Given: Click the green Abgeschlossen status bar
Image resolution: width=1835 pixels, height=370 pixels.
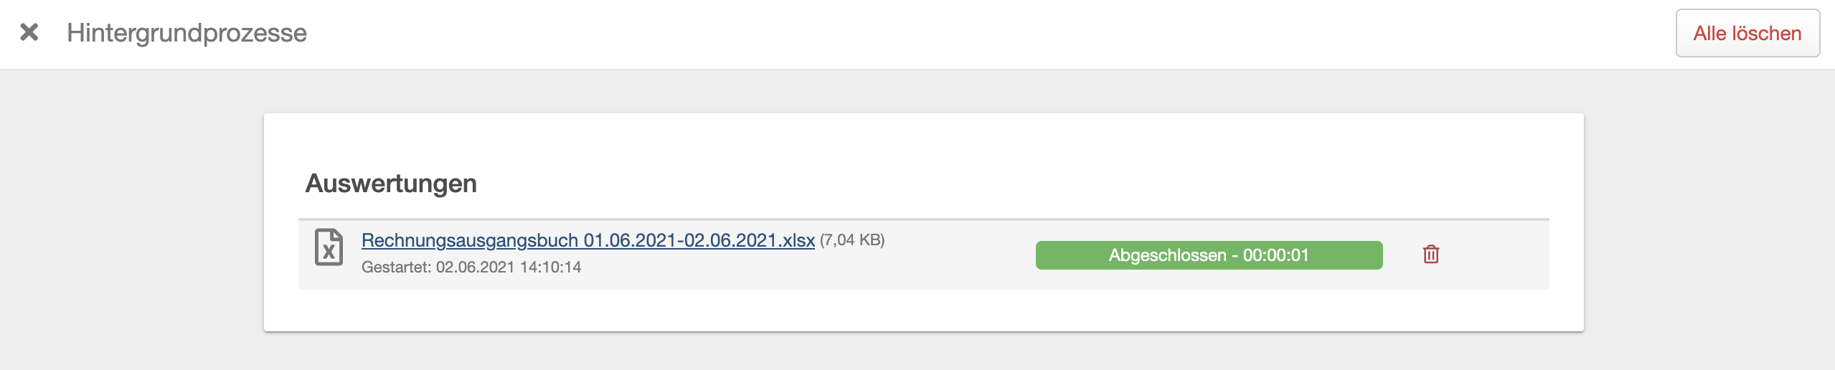Looking at the screenshot, I should point(1209,255).
